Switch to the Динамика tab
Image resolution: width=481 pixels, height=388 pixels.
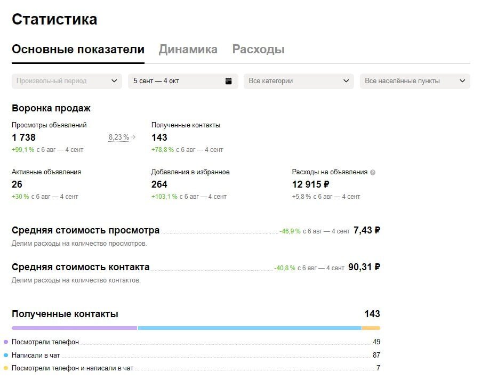(188, 50)
